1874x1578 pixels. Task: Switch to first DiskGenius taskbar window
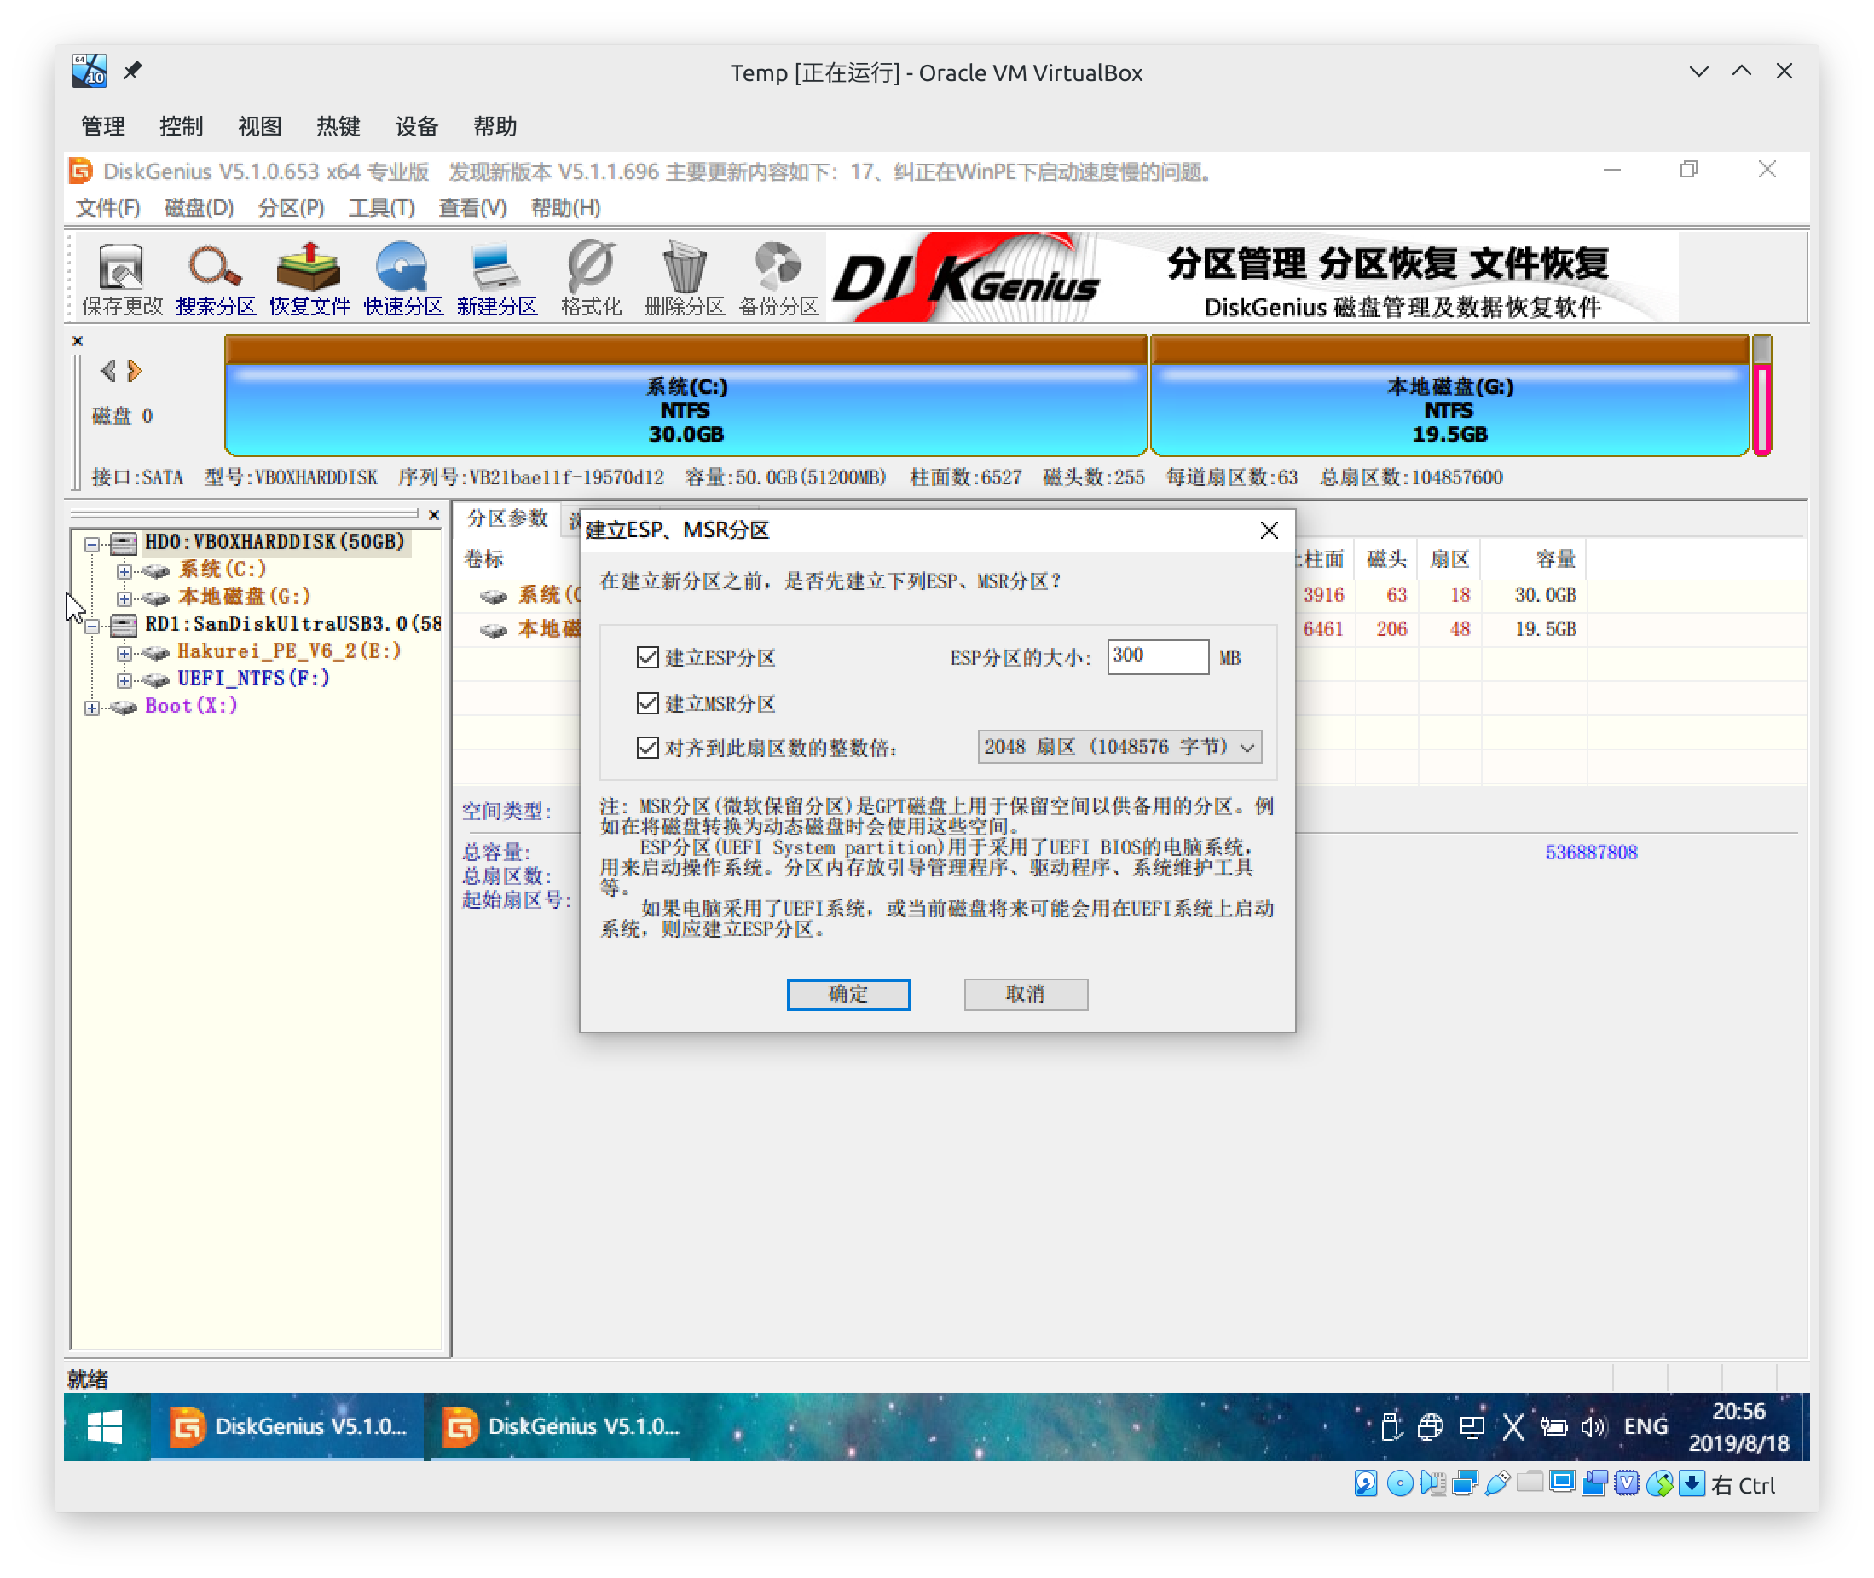point(288,1426)
